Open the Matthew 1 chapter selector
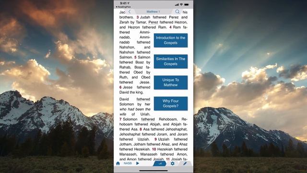The image size is (307, 173). (x=153, y=12)
